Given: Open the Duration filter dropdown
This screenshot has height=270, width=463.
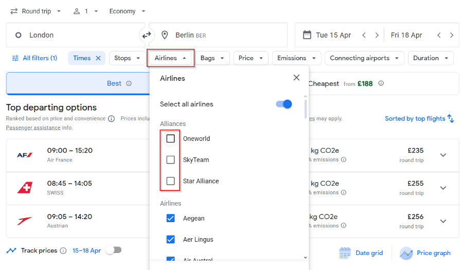Looking at the screenshot, I should (431, 58).
